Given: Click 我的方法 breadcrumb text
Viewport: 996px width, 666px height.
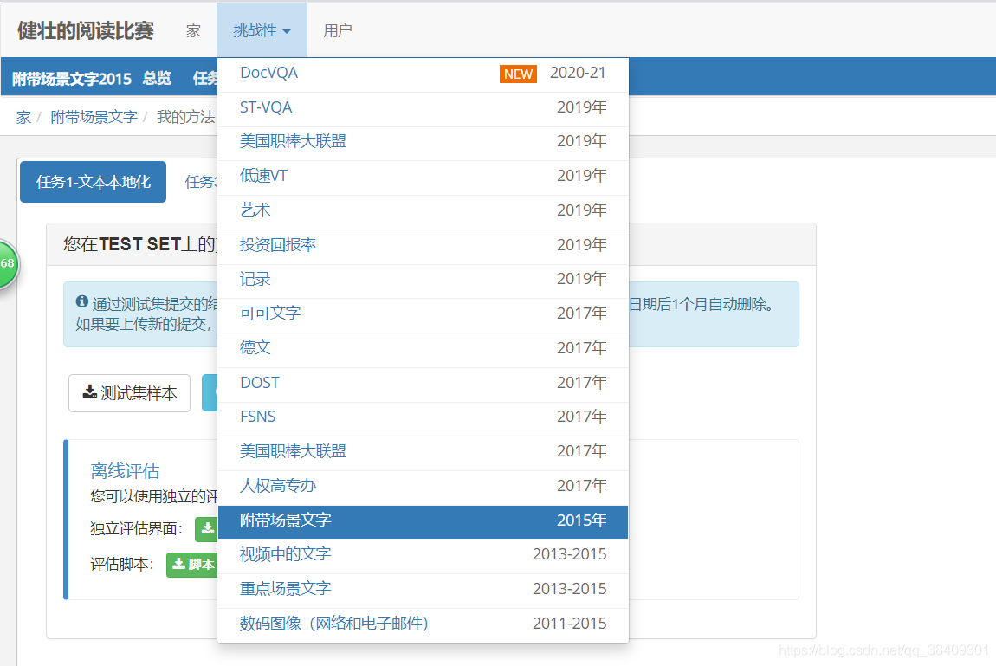Looking at the screenshot, I should click(186, 118).
